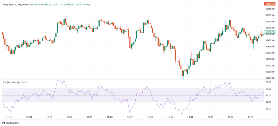This screenshot has height=126, width=278.
Task: Select the 13:00 time axis label
Action: click(110, 117)
